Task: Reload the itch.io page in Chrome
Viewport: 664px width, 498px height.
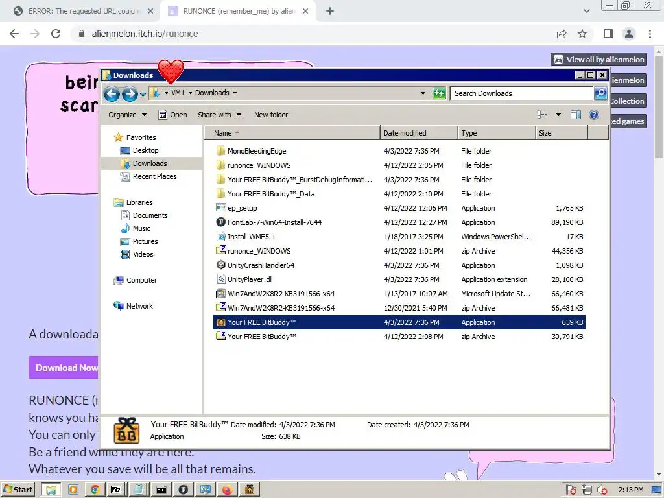Action: tap(56, 34)
